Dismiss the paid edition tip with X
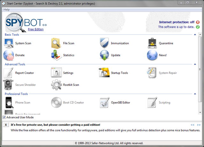 (x=6, y=125)
